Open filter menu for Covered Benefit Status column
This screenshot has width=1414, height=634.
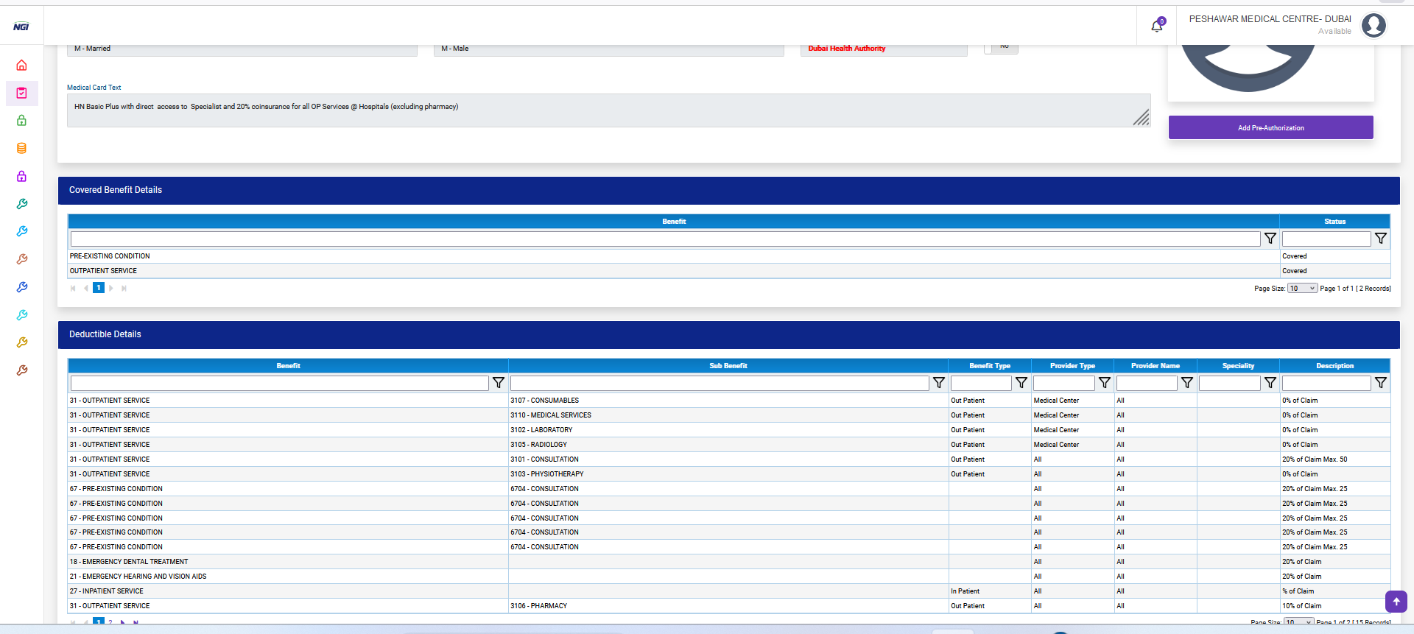[1381, 239]
